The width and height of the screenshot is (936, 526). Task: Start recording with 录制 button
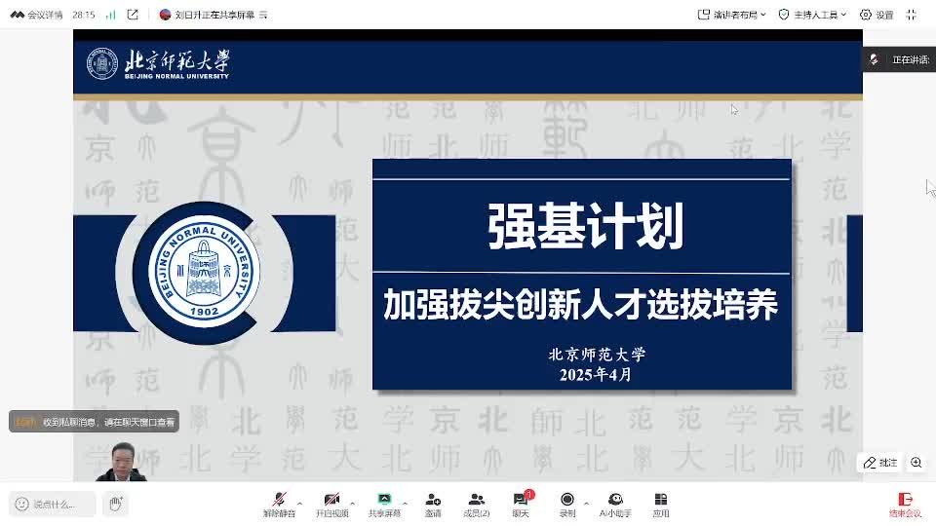[567, 505]
